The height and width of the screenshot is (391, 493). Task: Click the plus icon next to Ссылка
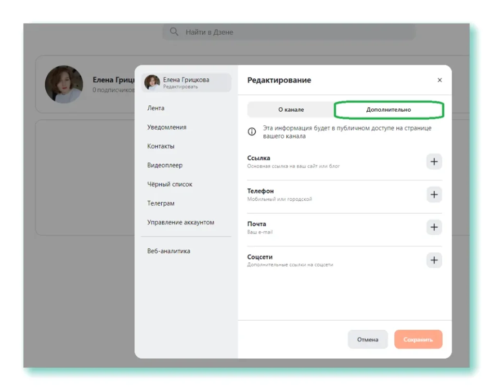(434, 162)
